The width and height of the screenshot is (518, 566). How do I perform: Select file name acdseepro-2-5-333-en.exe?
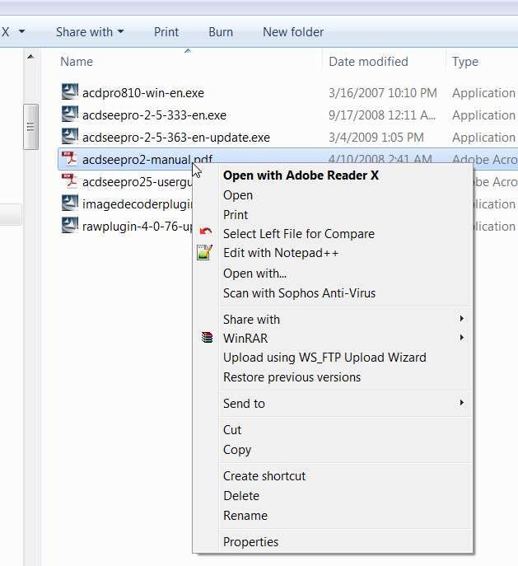[x=154, y=115]
